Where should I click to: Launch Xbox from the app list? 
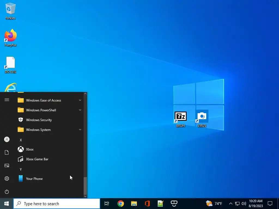50,149
